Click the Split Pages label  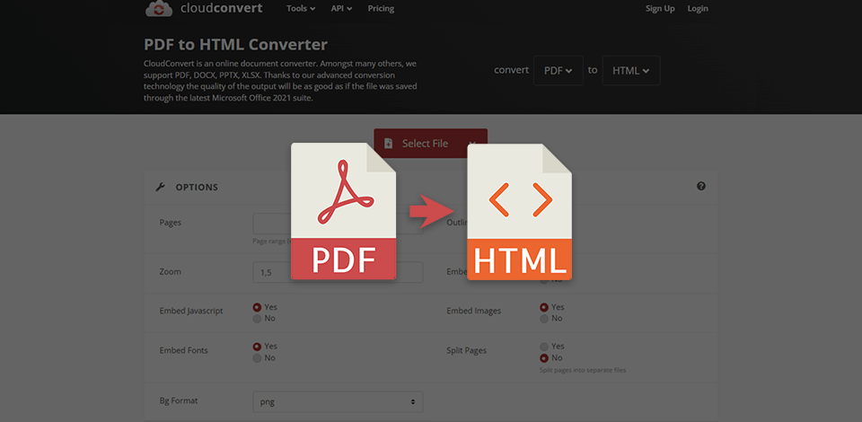pyautogui.click(x=466, y=350)
